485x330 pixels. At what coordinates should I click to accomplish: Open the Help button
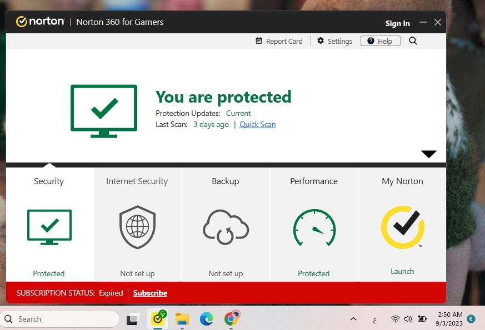381,40
